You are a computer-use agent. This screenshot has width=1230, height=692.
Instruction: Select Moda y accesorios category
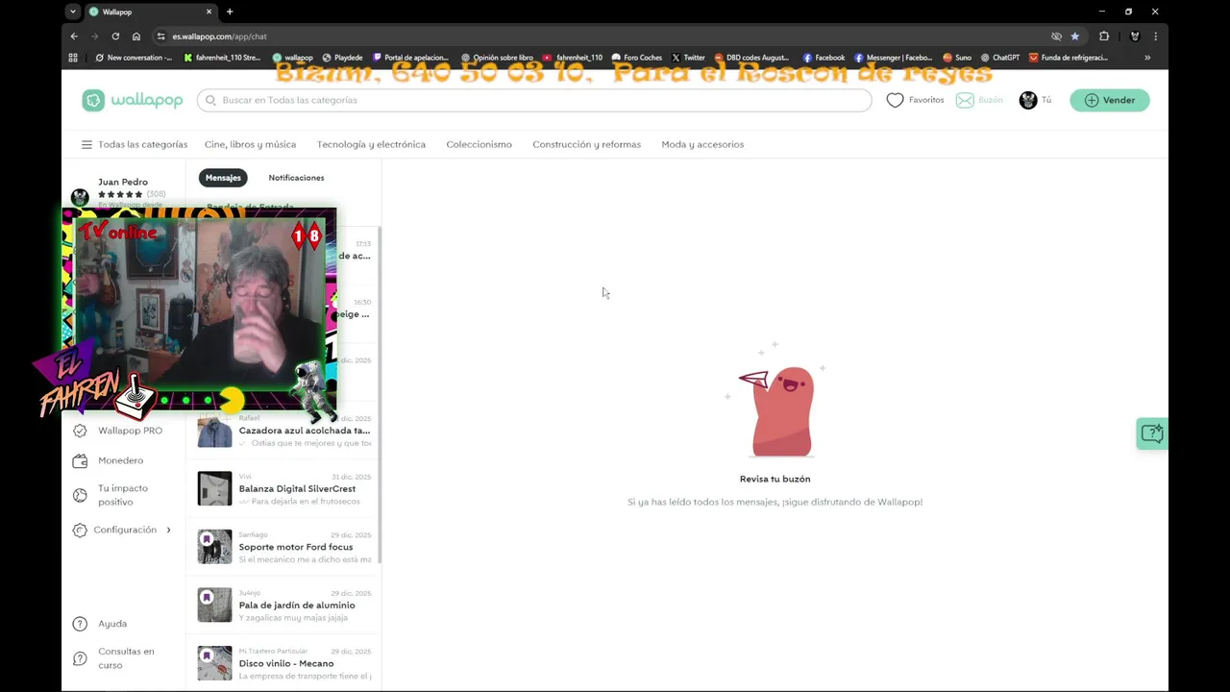coord(702,144)
